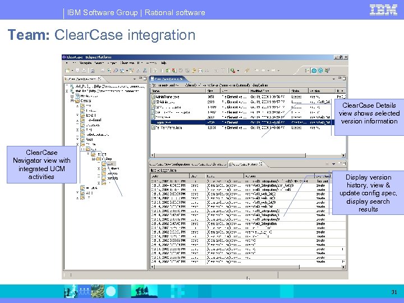The image size is (404, 303).
Task: Switch to ClearCase View Configuration tab
Action: [170, 164]
